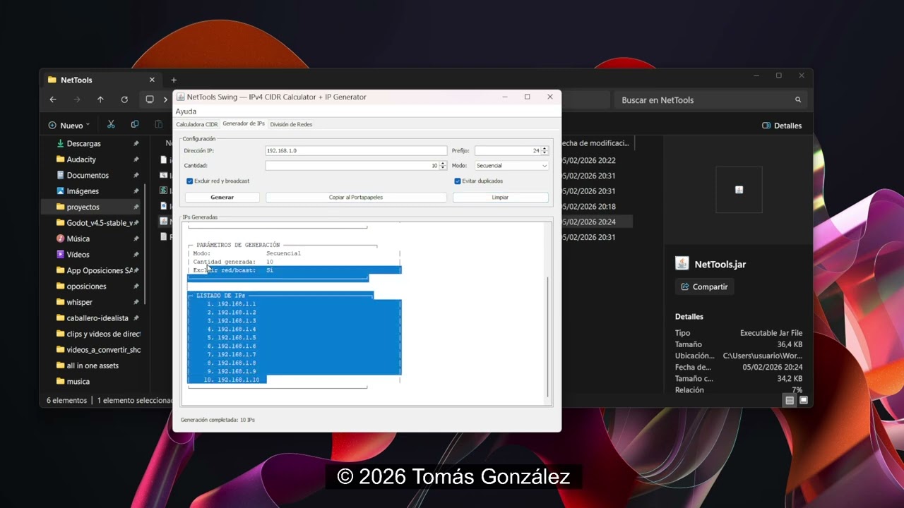Switch Explorer to details list view icon
The width and height of the screenshot is (904, 508).
click(790, 400)
